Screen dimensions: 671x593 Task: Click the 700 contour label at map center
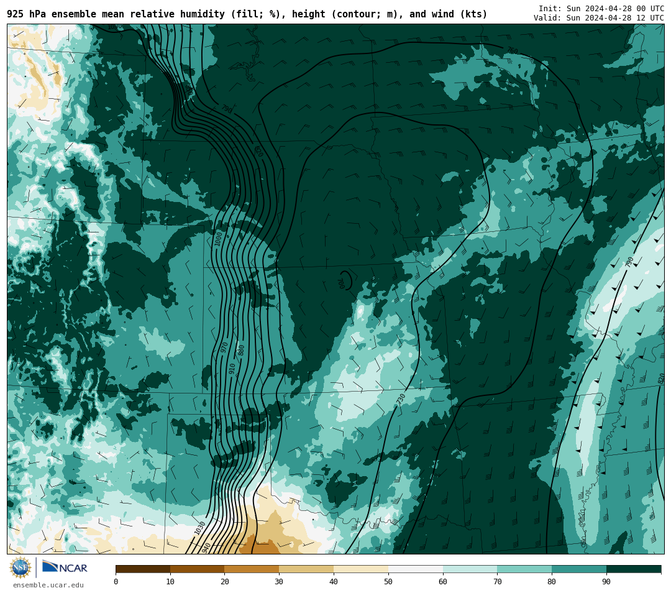(340, 283)
